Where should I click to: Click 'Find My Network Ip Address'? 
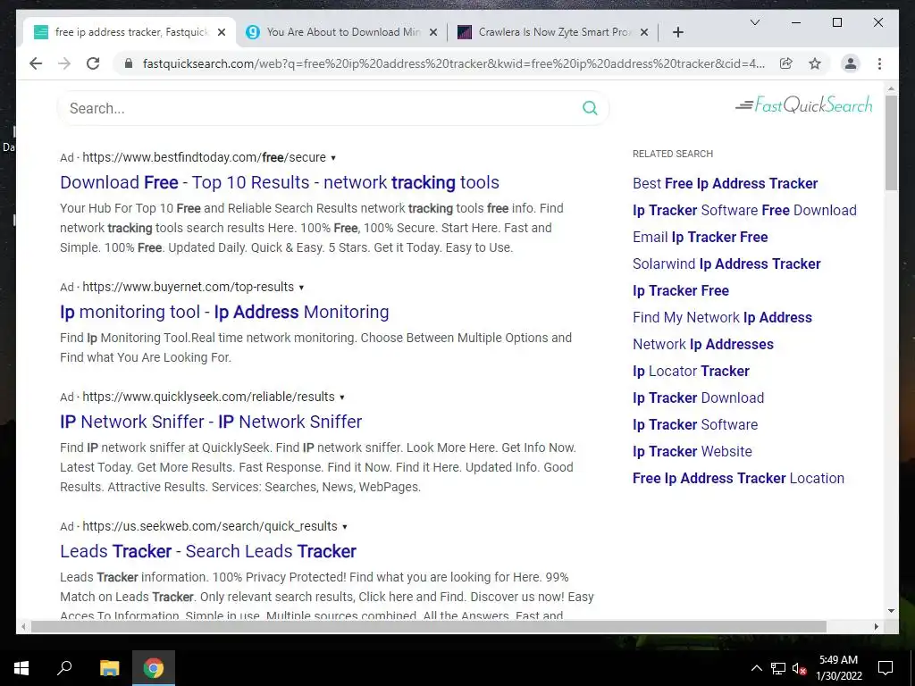click(x=722, y=317)
